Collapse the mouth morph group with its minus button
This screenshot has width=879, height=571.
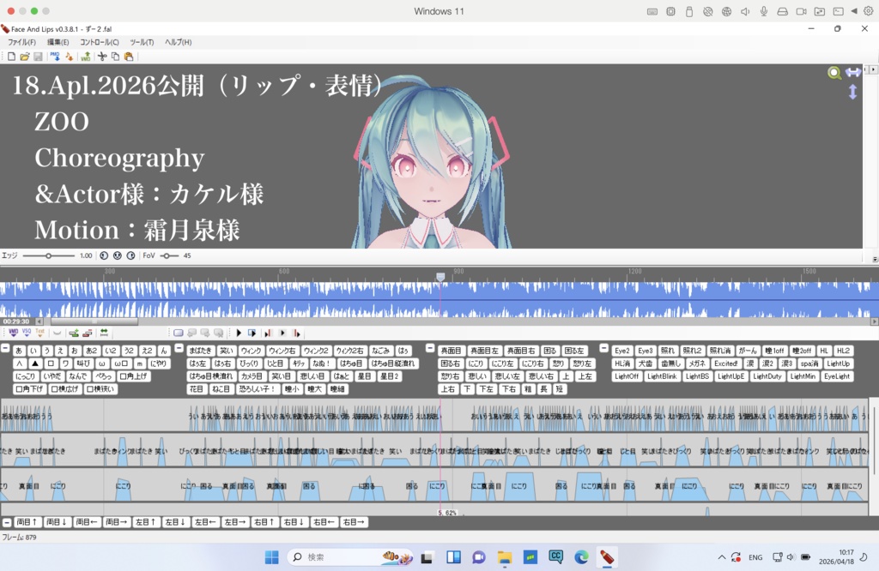5,348
